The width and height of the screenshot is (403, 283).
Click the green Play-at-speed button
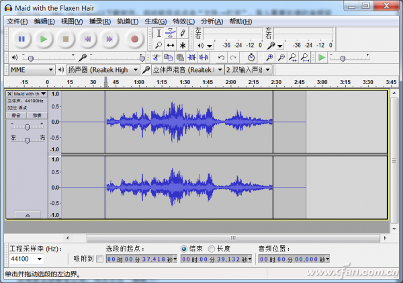point(322,57)
